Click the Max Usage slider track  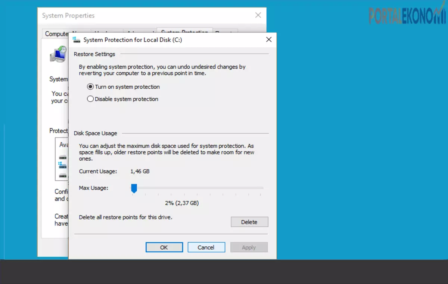click(198, 188)
